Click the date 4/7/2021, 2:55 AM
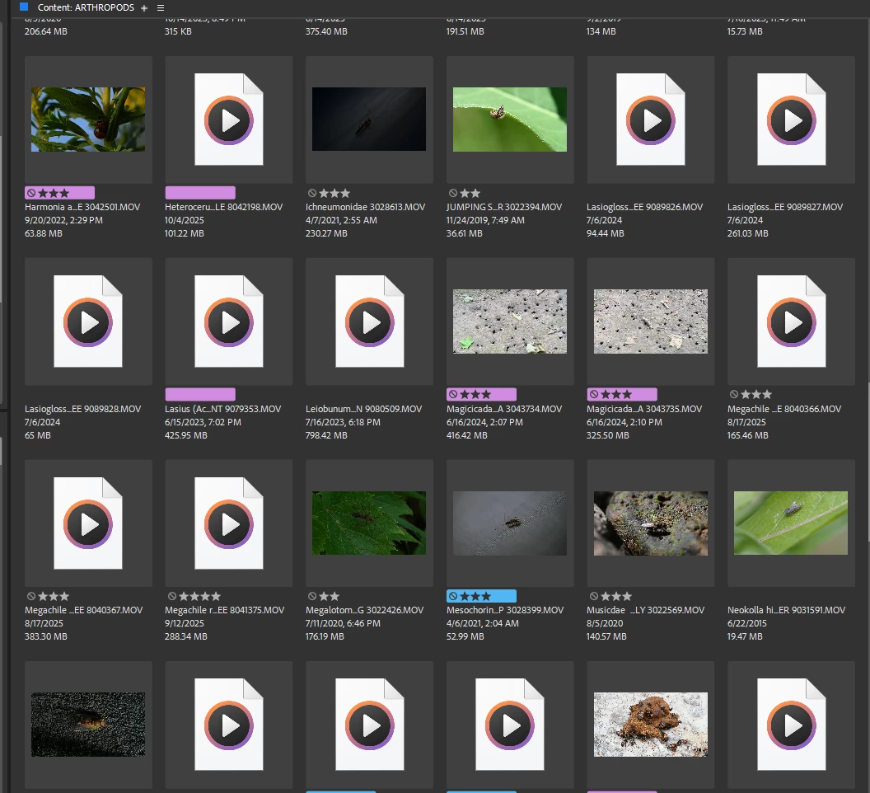The width and height of the screenshot is (870, 793). pos(341,220)
